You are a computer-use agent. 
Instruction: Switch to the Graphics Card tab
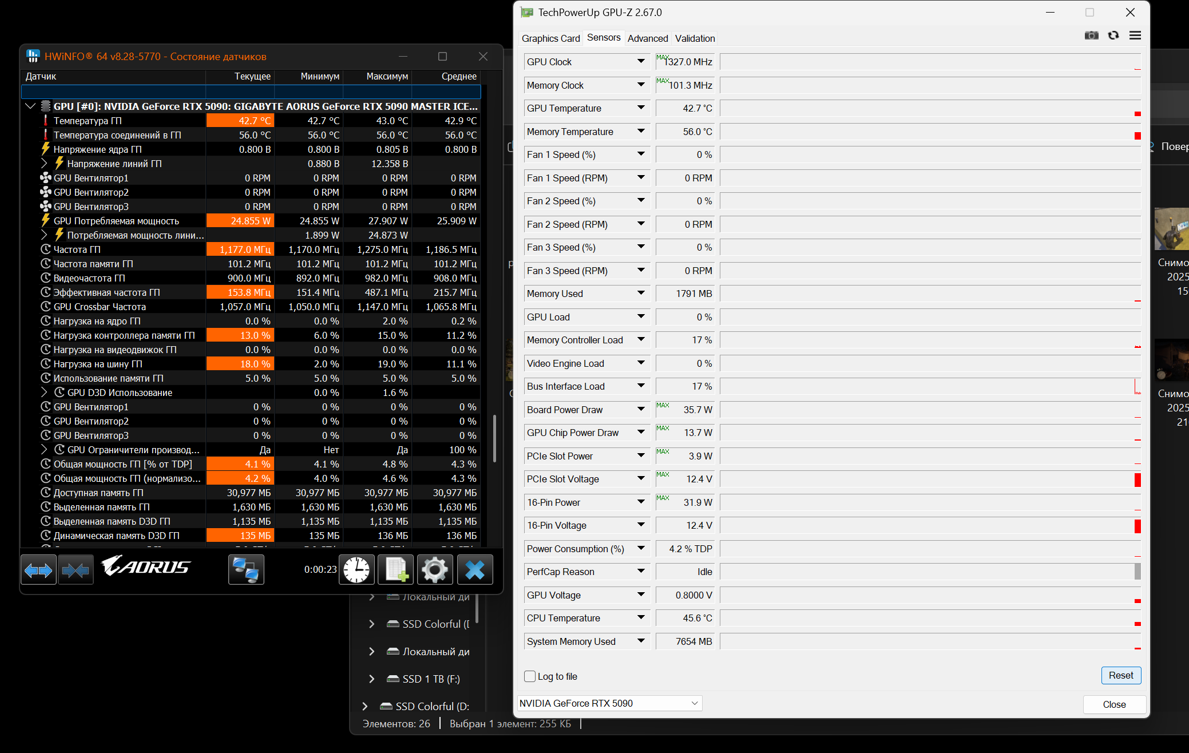[x=550, y=38]
